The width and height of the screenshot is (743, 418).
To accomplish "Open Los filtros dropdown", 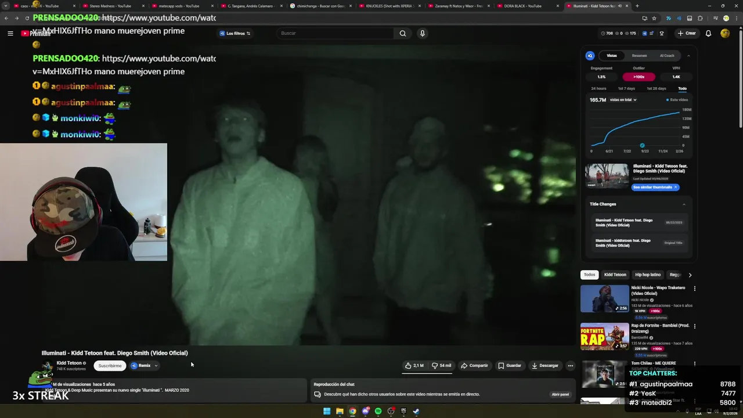I will click(235, 33).
